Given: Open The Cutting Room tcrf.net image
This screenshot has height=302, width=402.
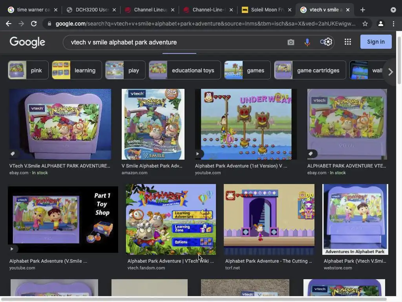Looking at the screenshot, I should coord(269,219).
